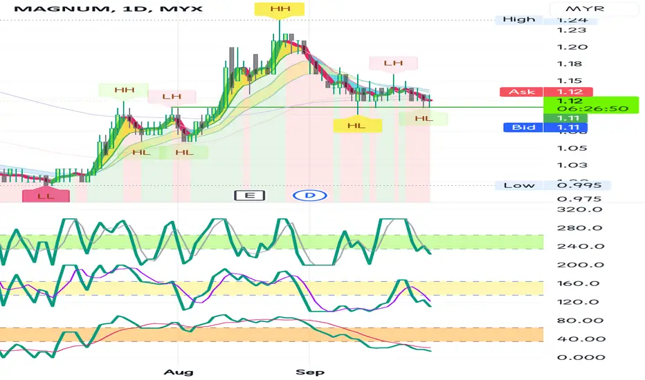Click the red Ask price tag

point(546,92)
